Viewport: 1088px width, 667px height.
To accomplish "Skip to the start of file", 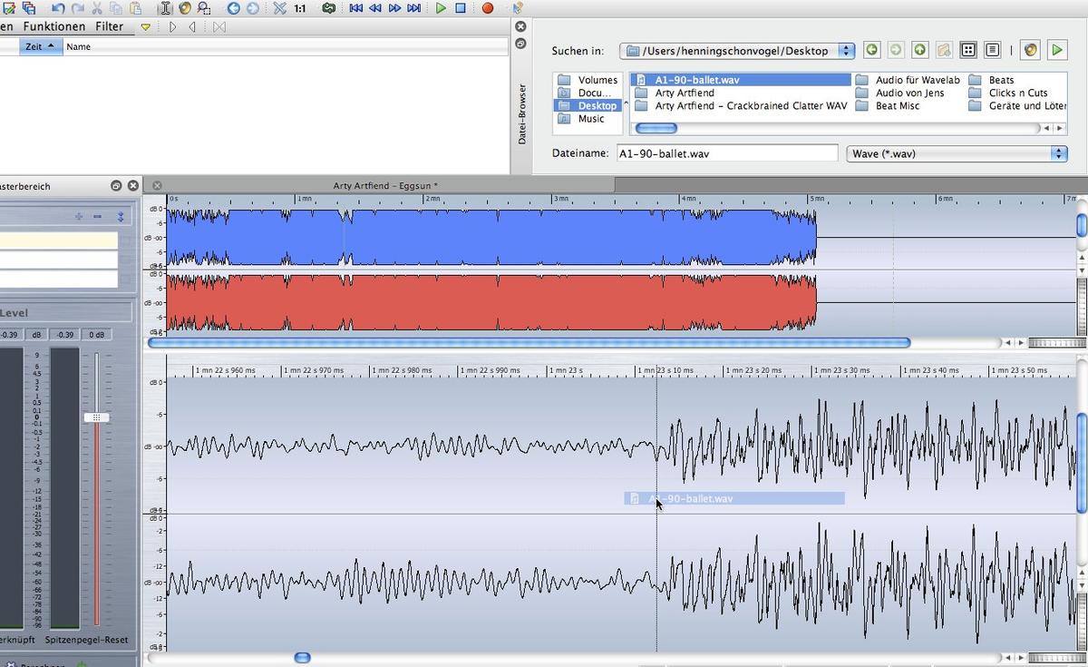I will click(356, 8).
